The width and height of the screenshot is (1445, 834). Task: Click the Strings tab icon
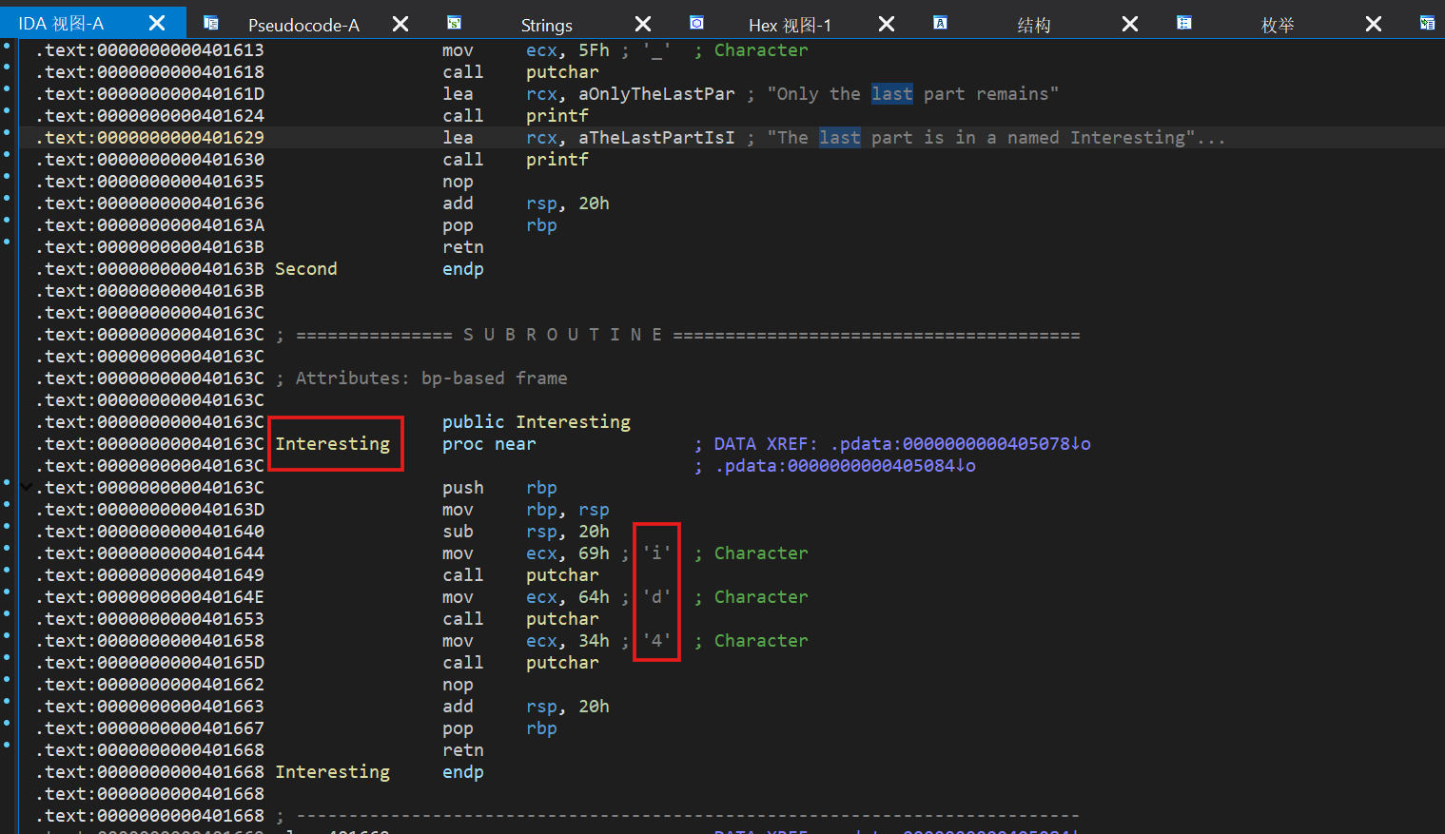click(455, 23)
